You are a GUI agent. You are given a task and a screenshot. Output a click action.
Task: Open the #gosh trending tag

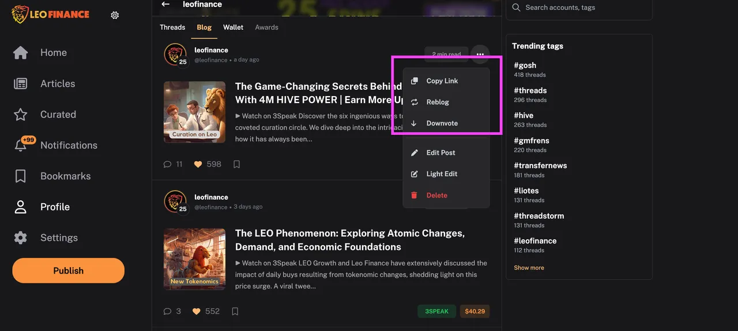(525, 65)
